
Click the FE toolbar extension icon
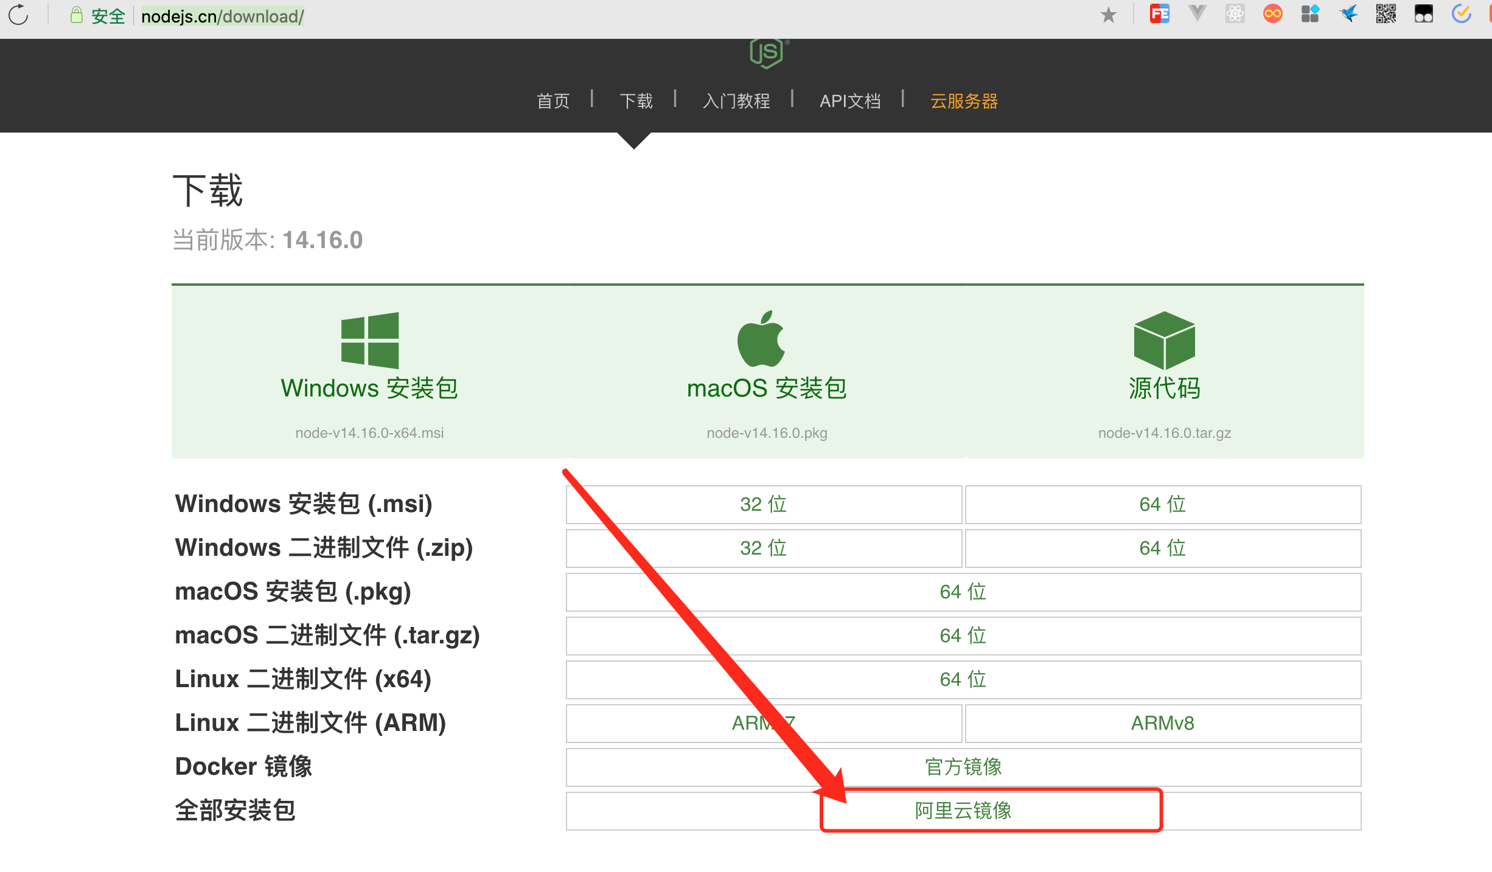pyautogui.click(x=1159, y=13)
